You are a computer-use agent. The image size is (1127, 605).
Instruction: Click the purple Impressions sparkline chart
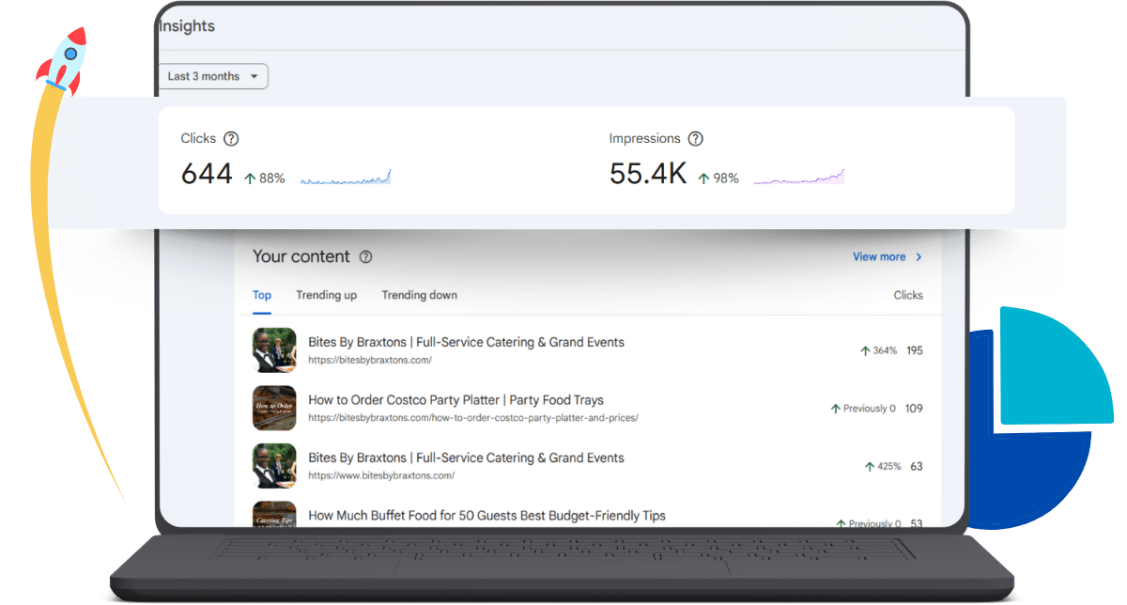click(x=798, y=178)
